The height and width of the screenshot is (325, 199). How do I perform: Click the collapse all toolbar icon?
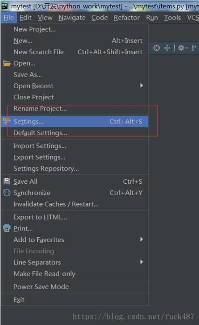click(167, 48)
